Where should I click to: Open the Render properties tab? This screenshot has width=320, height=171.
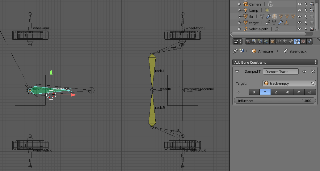(x=248, y=41)
